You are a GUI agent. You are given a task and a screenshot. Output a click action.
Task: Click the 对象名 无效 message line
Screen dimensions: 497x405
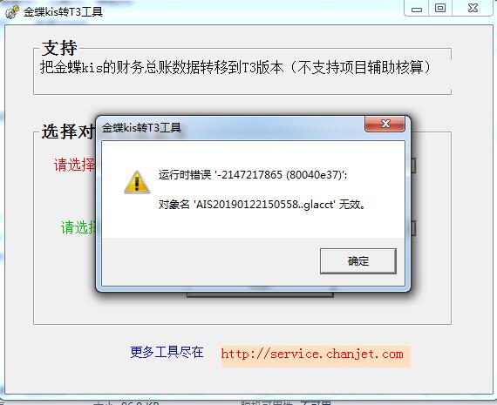262,205
